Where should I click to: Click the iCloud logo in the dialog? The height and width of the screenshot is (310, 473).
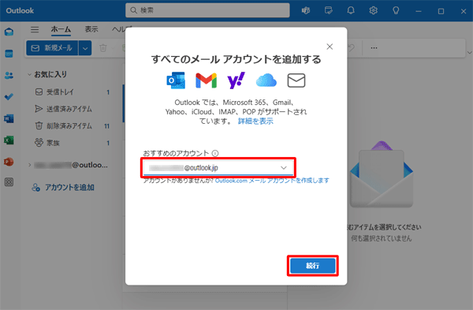[x=266, y=80]
